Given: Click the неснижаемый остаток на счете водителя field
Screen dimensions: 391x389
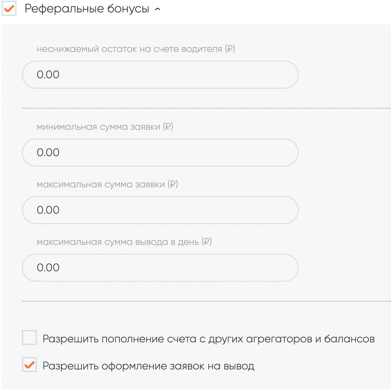Looking at the screenshot, I should point(160,74).
